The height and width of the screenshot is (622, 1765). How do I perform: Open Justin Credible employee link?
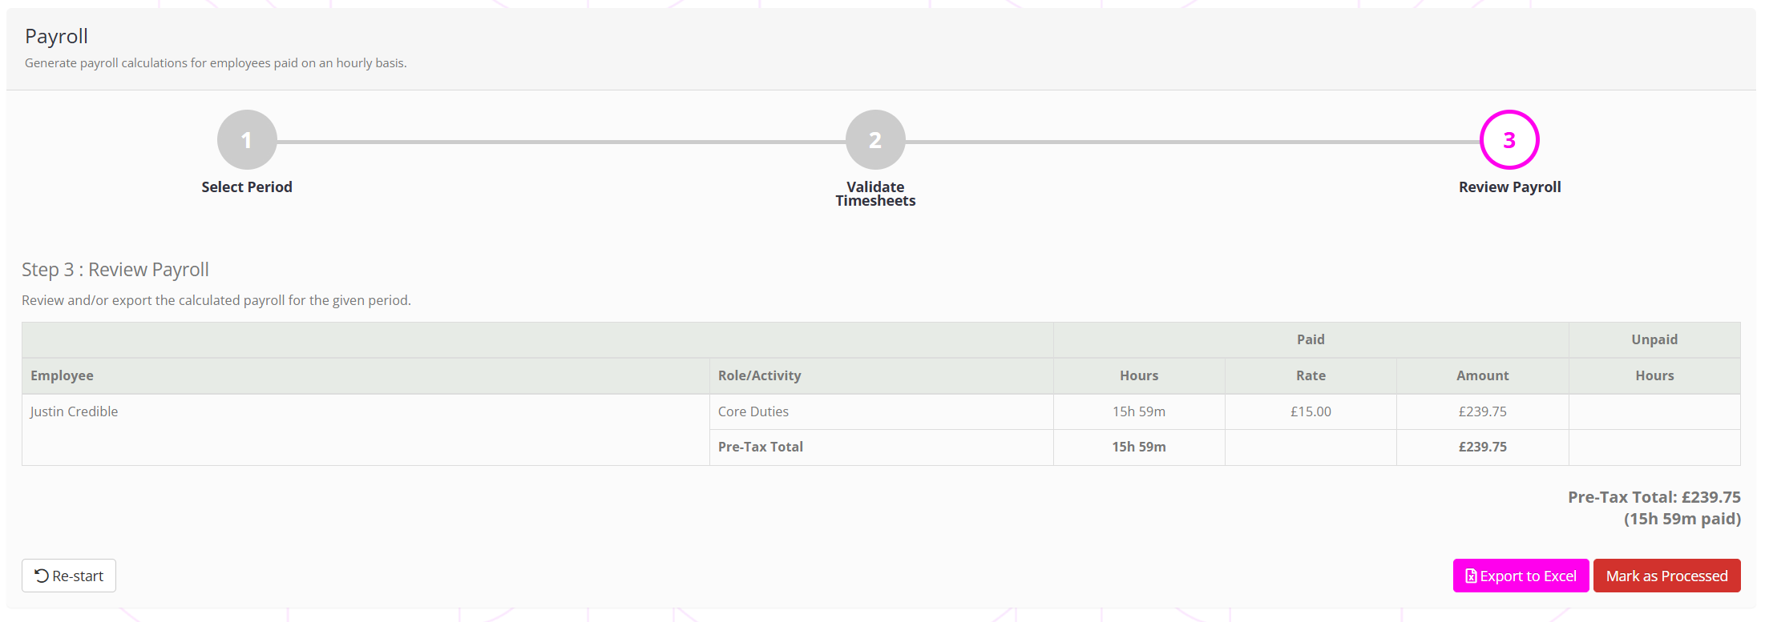point(74,411)
